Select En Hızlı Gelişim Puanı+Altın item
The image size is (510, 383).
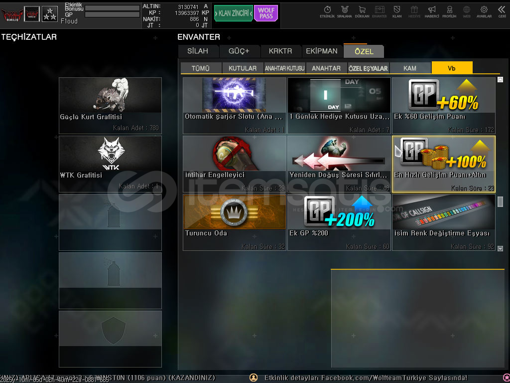pyautogui.click(x=444, y=164)
